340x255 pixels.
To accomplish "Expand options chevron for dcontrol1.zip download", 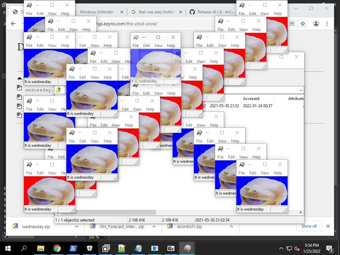I will [x=231, y=226].
